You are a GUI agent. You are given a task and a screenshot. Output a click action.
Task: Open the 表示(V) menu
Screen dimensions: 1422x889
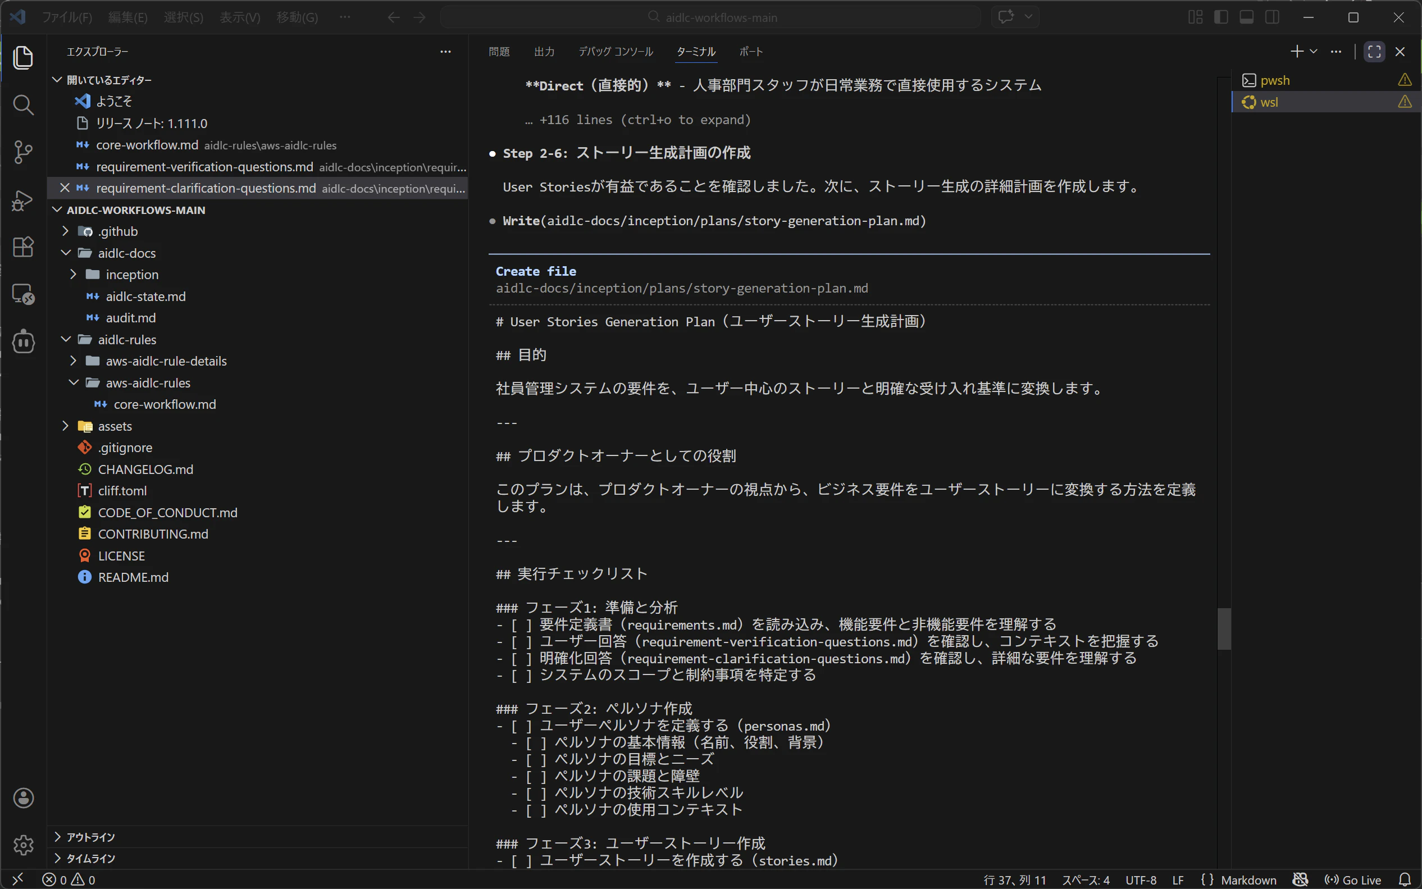pyautogui.click(x=240, y=17)
